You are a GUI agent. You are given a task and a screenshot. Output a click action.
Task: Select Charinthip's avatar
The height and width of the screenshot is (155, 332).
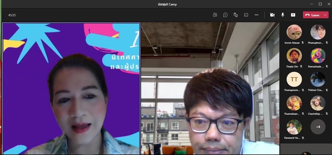point(318,103)
